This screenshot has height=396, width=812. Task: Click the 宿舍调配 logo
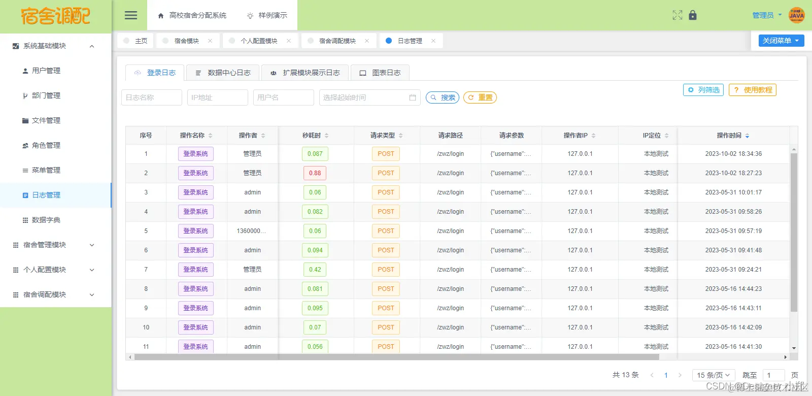55,16
